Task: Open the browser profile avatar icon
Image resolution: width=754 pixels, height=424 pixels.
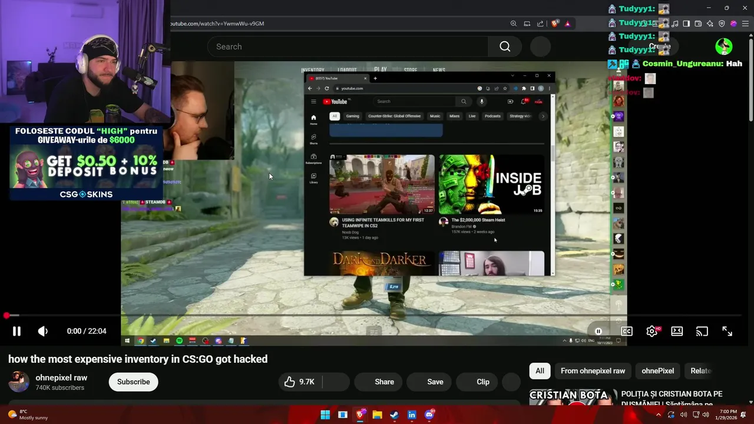Action: pos(733,24)
